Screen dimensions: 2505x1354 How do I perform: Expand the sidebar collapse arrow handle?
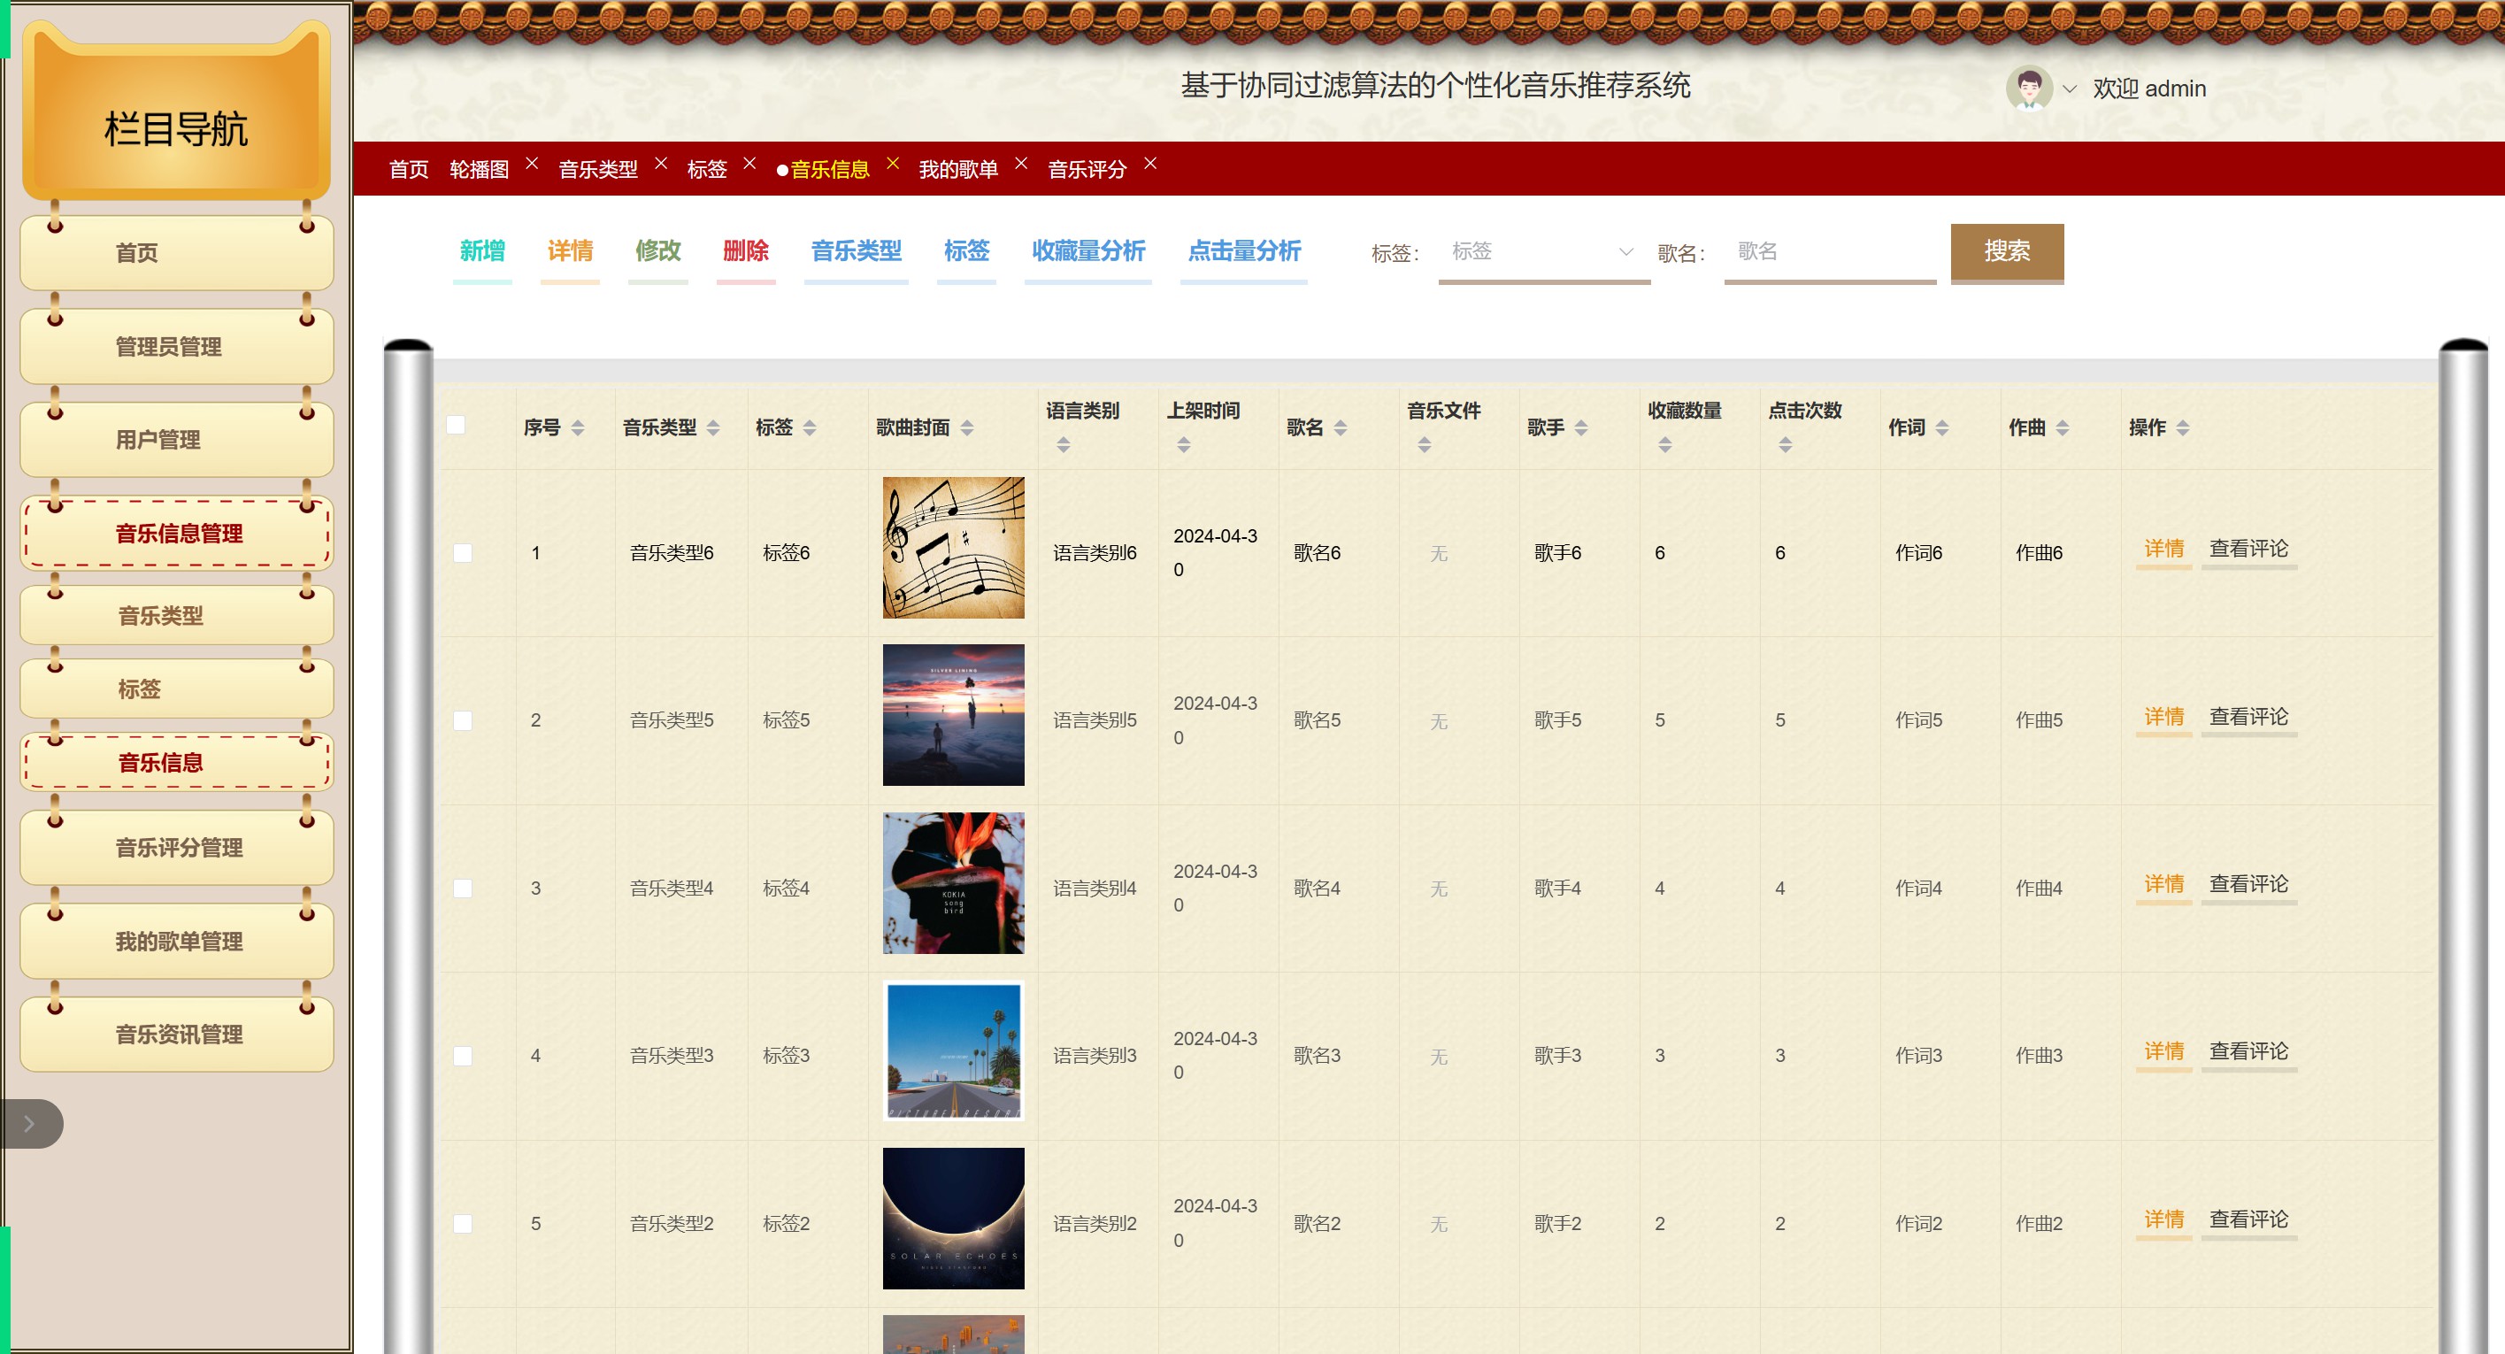(x=30, y=1124)
